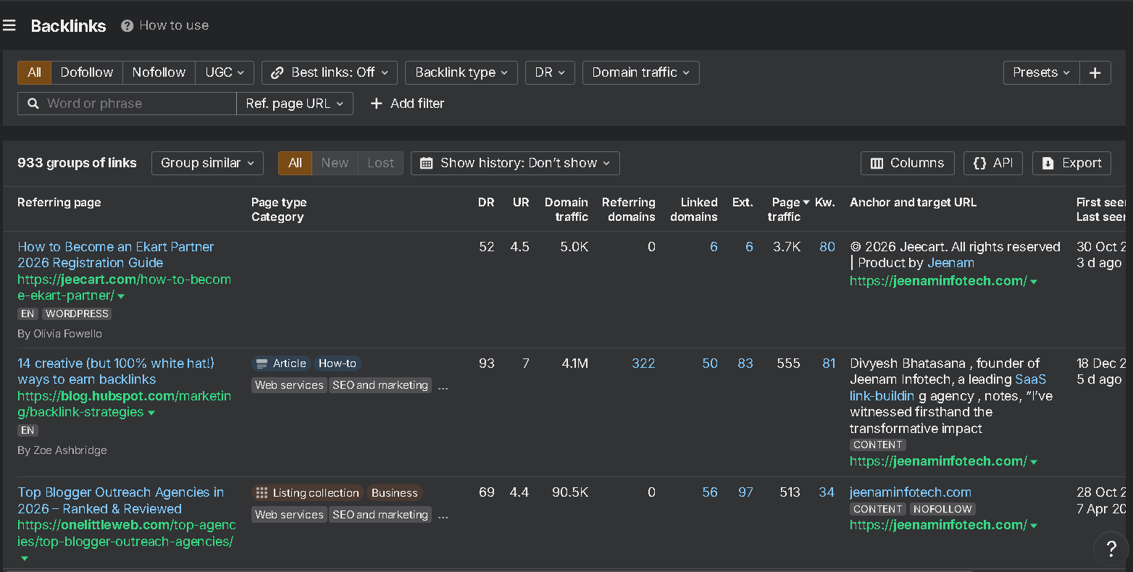Click the How to use help icon
This screenshot has width=1133, height=572.
pos(127,25)
